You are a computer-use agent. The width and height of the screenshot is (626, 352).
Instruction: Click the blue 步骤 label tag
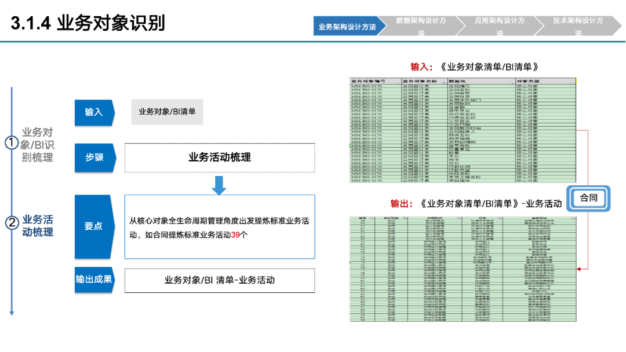[95, 157]
